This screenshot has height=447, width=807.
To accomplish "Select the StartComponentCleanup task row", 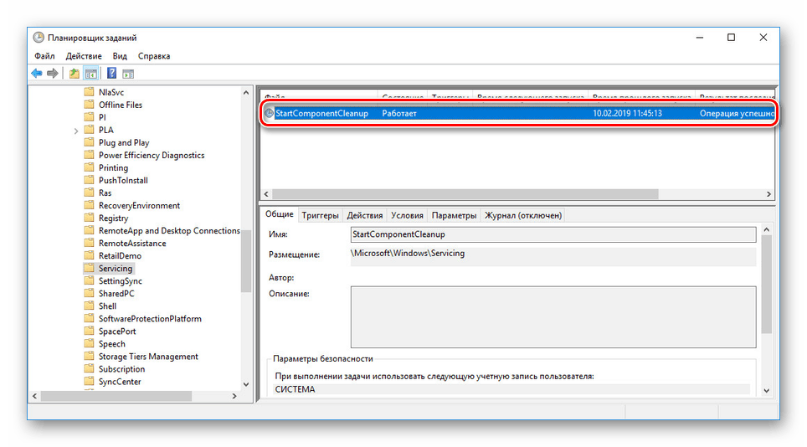I will click(518, 113).
